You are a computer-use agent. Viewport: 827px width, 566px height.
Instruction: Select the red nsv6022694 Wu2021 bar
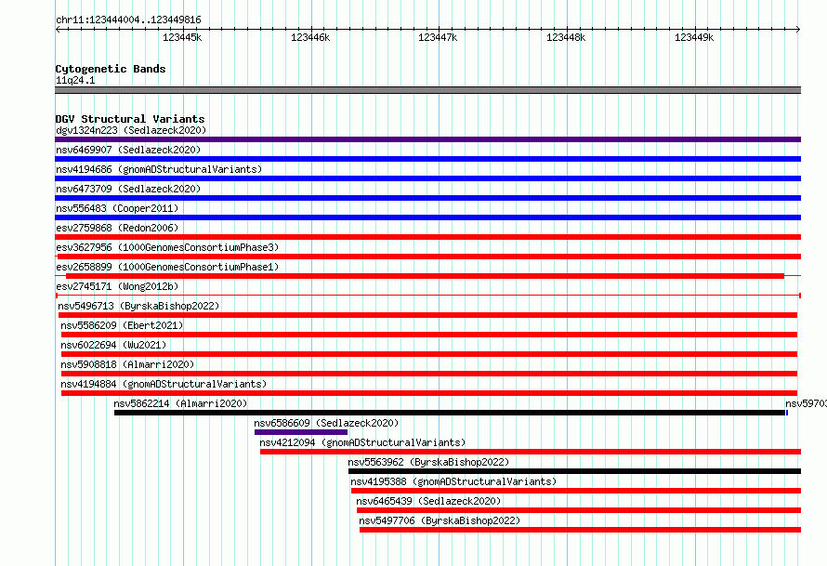pos(429,354)
